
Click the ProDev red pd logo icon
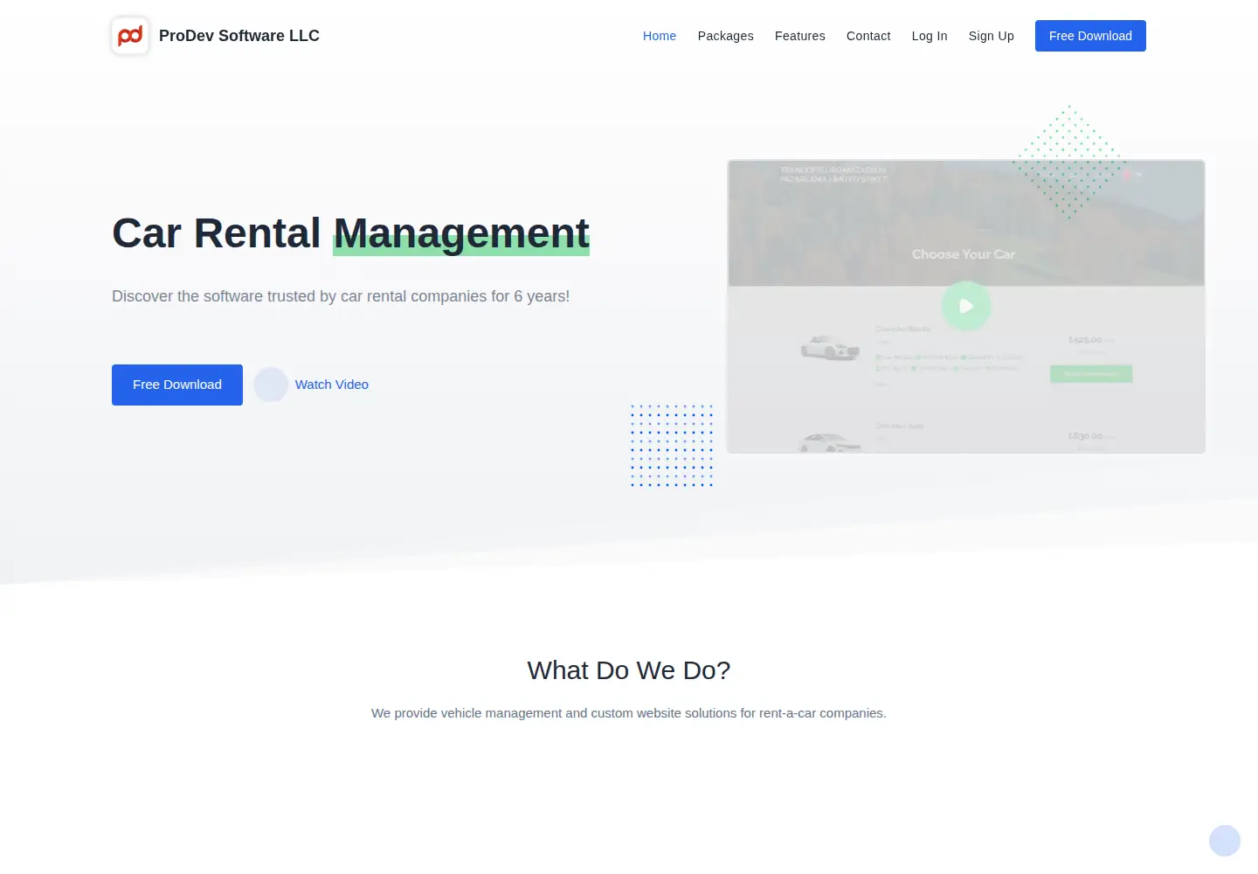point(130,36)
